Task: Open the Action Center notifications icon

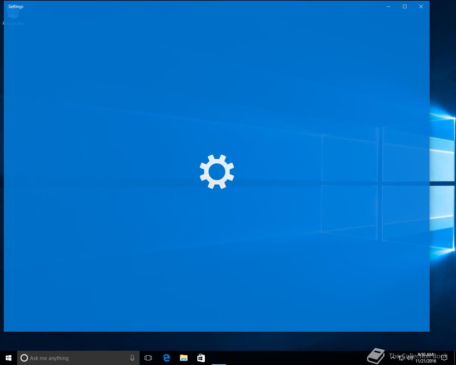Action: (x=444, y=358)
